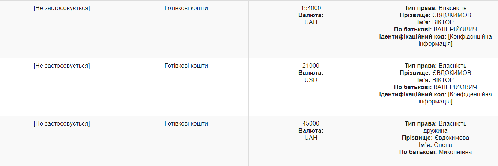Click the UAH currency under 45000
The height and width of the screenshot is (166, 498).
click(311, 138)
